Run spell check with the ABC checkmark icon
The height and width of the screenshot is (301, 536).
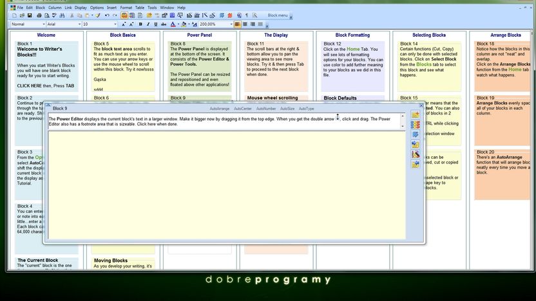coord(54,15)
